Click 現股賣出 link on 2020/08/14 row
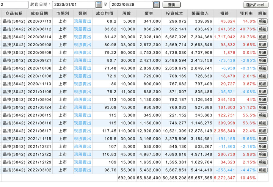The image size is (273, 187). (83, 37)
